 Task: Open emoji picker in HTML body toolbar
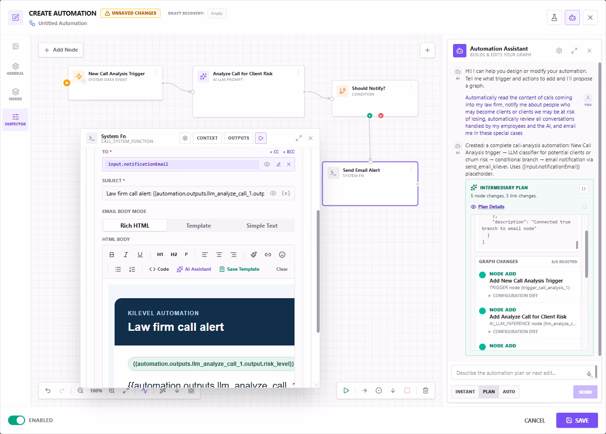(x=282, y=255)
